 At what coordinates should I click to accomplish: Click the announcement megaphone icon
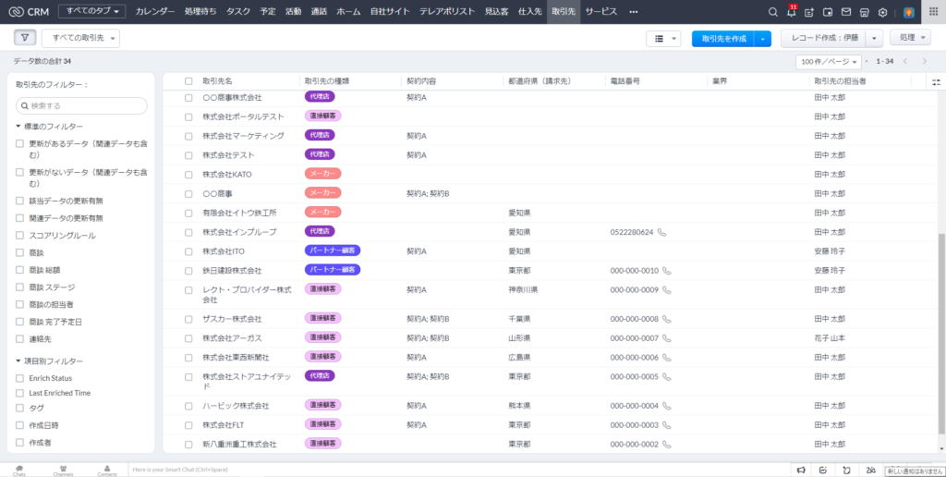click(801, 471)
